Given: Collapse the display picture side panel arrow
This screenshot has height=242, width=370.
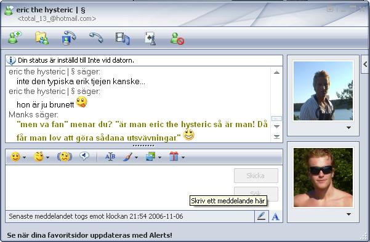Looking at the screenshot, I should pyautogui.click(x=365, y=64).
